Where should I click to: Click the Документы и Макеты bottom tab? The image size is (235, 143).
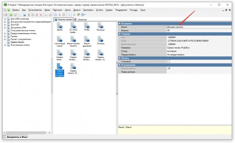15,137
